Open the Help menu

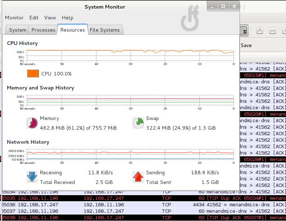pos(68,18)
